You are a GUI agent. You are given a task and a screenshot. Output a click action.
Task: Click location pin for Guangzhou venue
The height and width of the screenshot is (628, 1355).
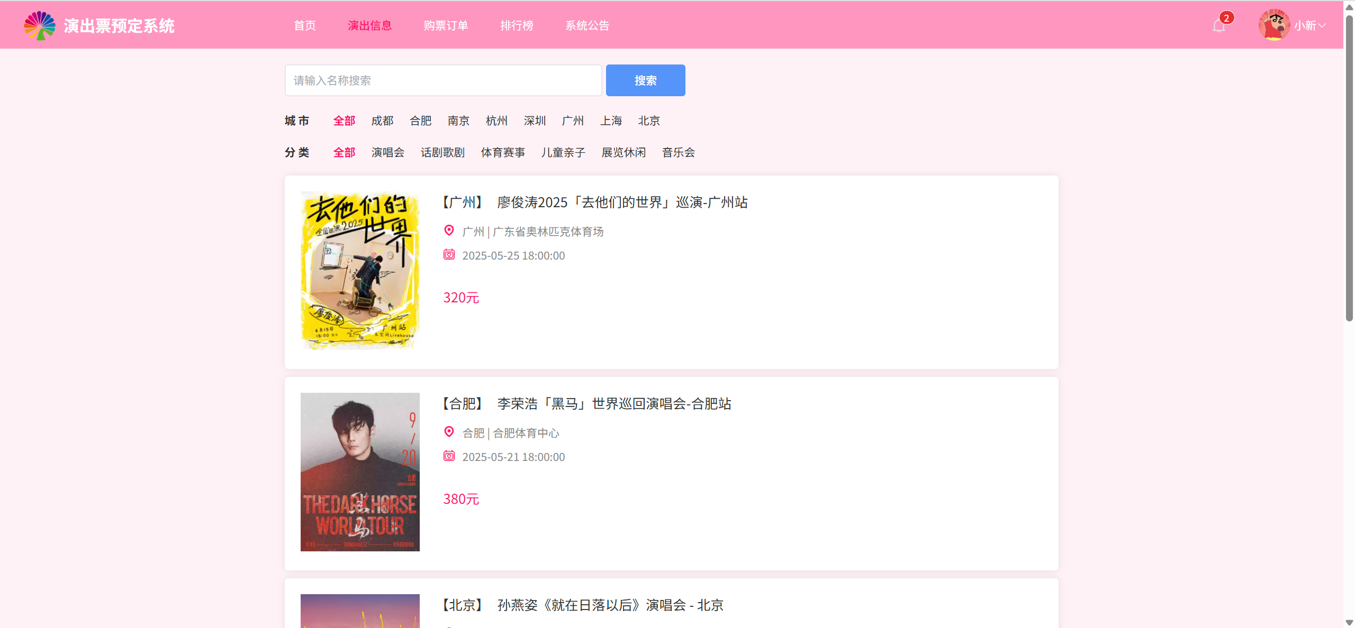coord(449,230)
